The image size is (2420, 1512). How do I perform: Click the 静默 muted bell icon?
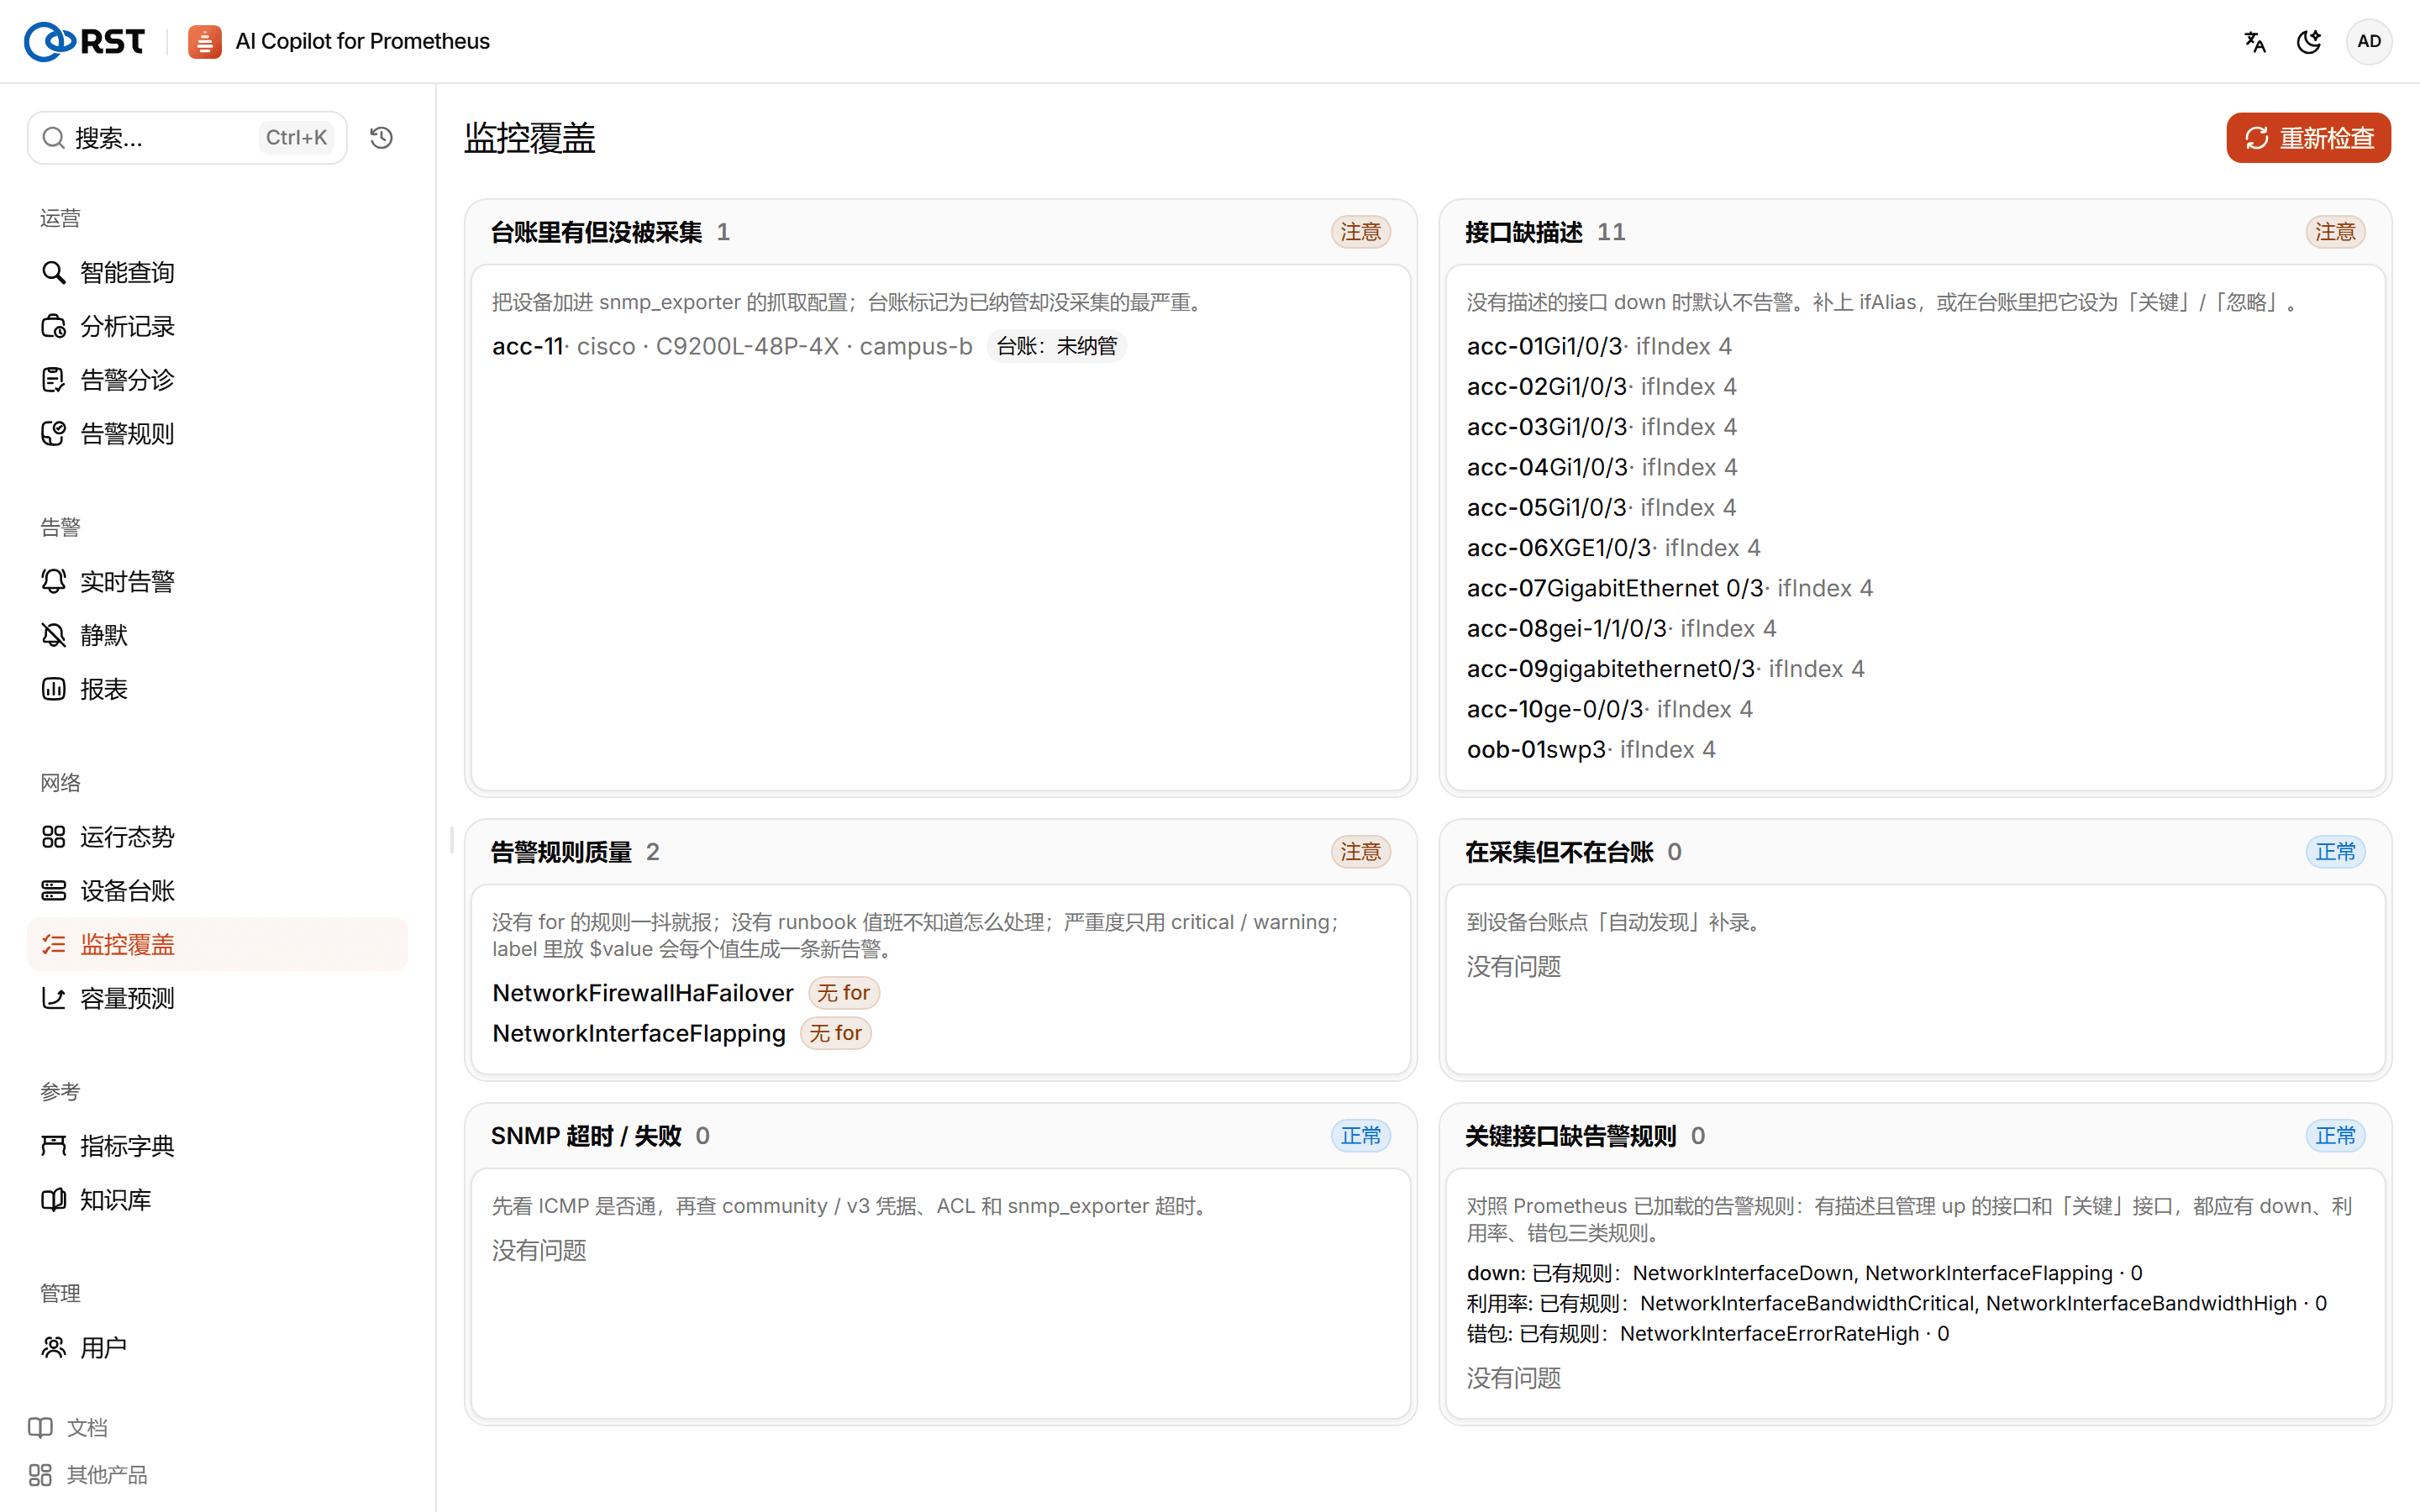pos(54,635)
